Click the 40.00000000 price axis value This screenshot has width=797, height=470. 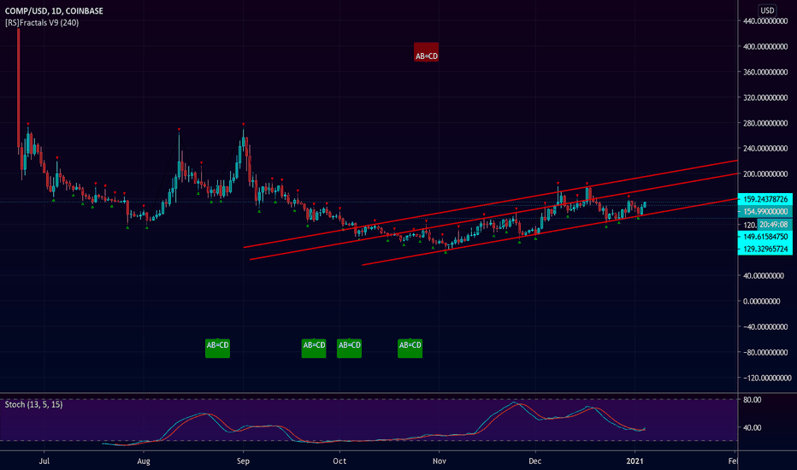(764, 276)
